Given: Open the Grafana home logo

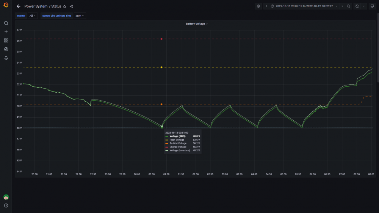Looking at the screenshot, I should (6, 5).
